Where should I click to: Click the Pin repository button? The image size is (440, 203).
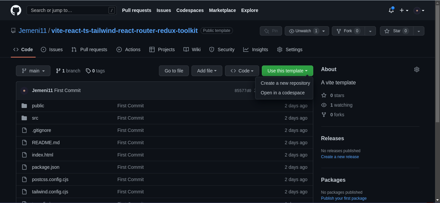click(271, 31)
